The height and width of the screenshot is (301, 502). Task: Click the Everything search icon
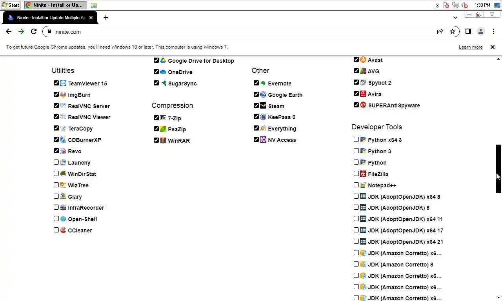click(263, 128)
